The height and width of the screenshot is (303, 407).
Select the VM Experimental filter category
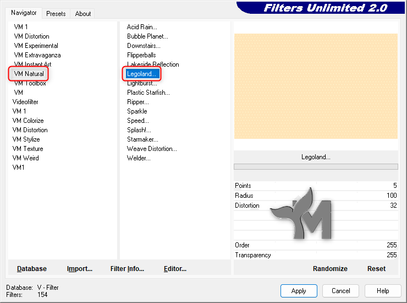point(36,46)
